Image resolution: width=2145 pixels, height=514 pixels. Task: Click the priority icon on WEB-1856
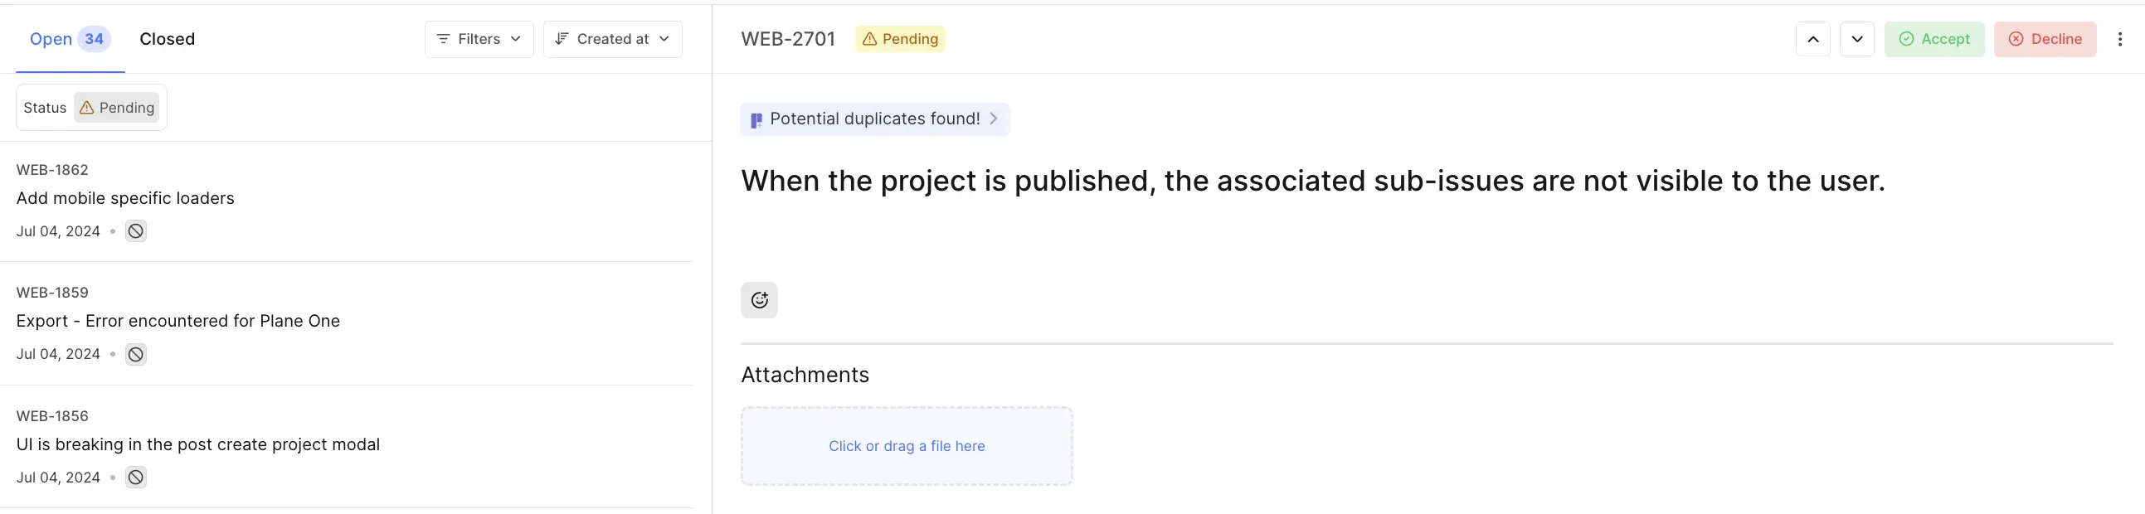[136, 478]
